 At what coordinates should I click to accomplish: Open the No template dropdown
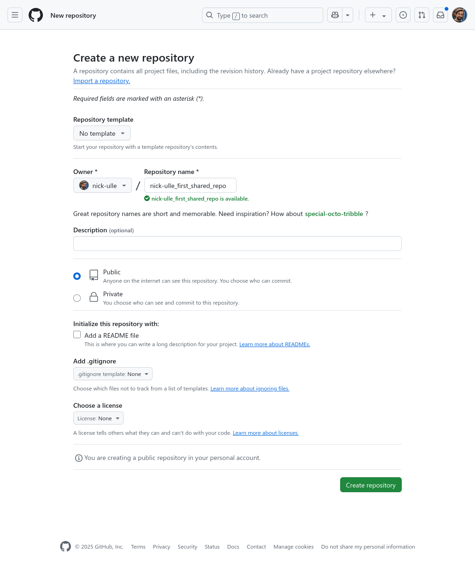[x=102, y=133]
